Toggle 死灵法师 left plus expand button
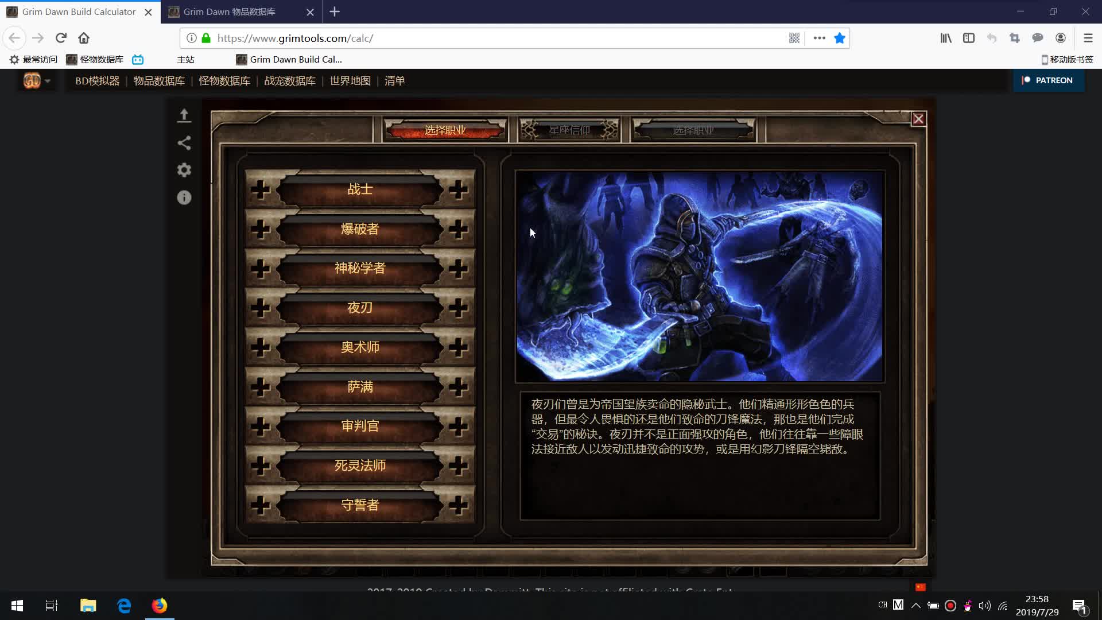The width and height of the screenshot is (1102, 620). click(x=261, y=466)
